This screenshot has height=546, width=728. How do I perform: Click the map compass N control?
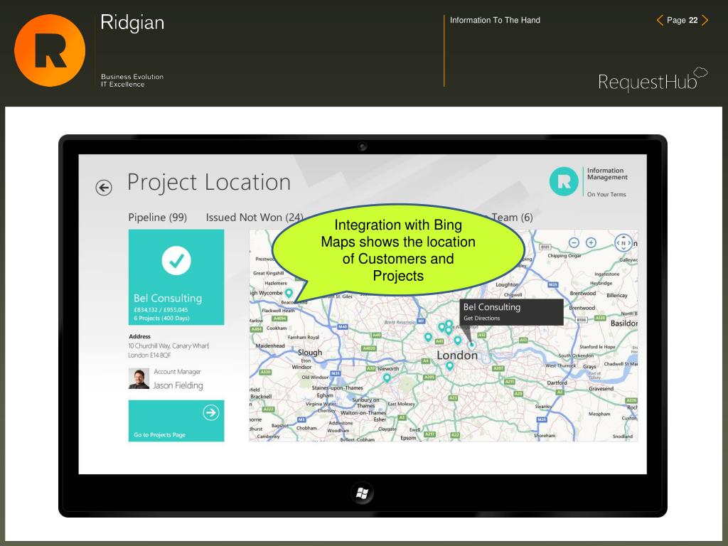(623, 243)
